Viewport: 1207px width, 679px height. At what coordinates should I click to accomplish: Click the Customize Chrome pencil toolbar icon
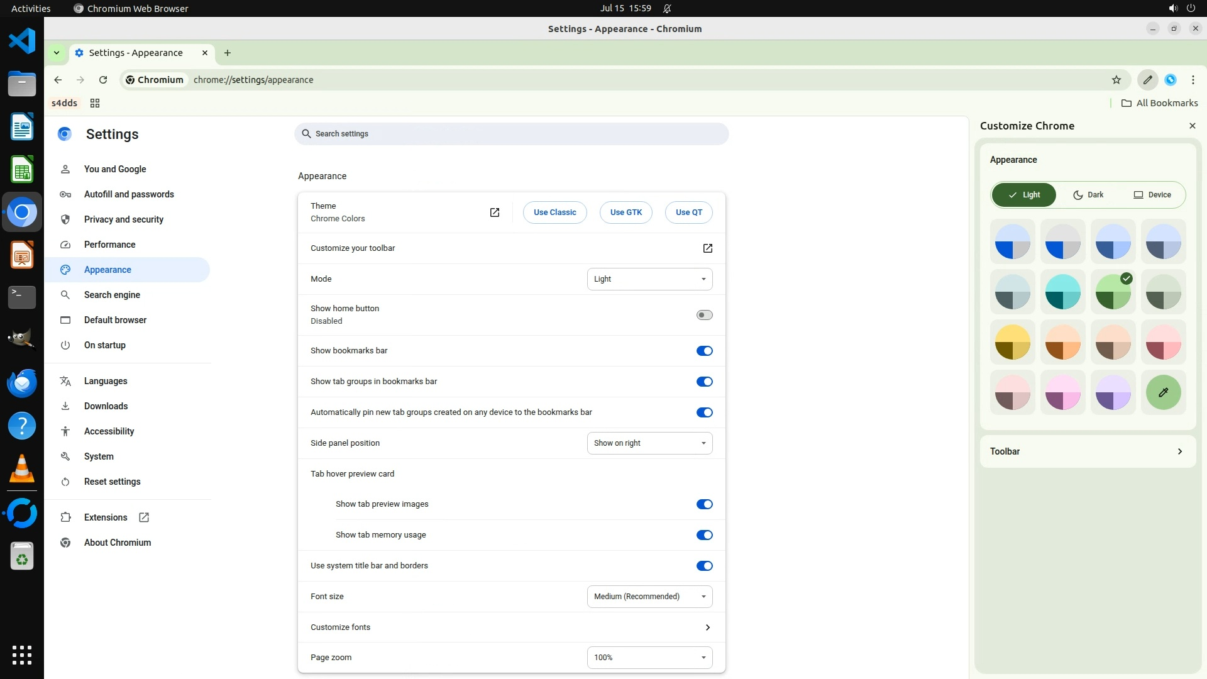1147,80
